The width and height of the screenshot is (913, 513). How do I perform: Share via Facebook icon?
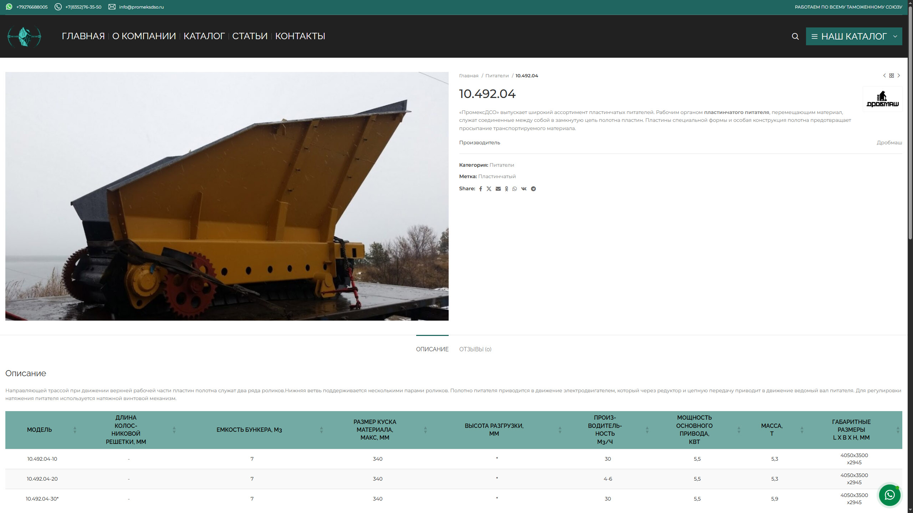[x=480, y=189]
